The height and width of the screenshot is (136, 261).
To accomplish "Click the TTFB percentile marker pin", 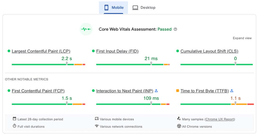I will point(235,103).
